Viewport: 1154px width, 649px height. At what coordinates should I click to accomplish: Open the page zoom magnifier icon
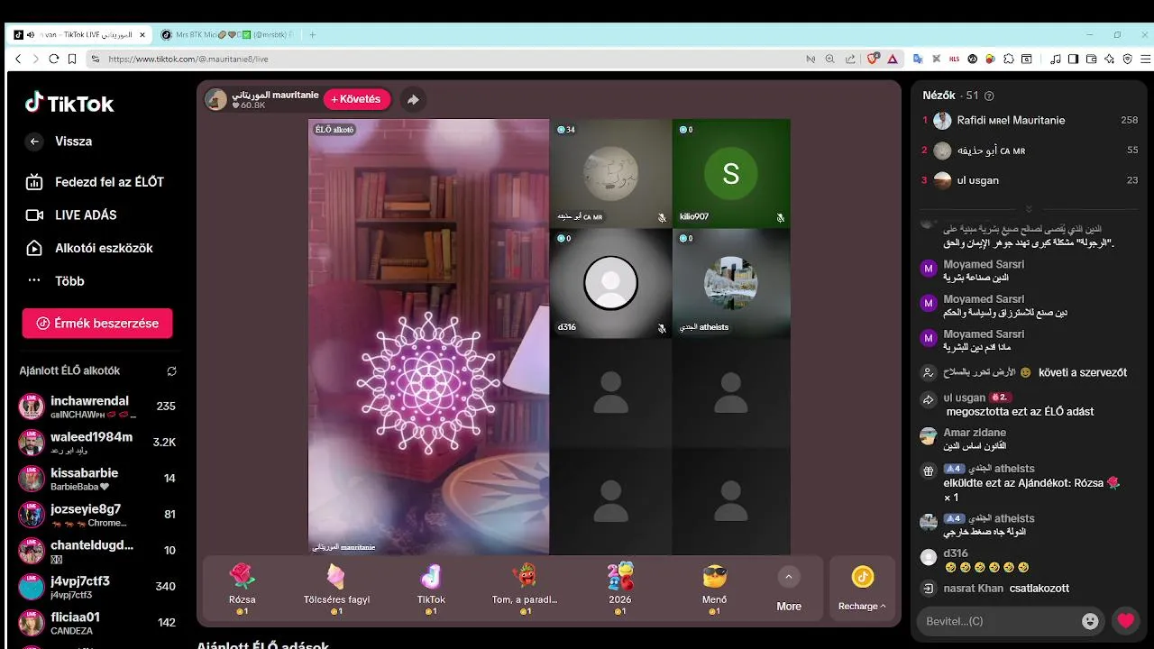click(x=830, y=59)
